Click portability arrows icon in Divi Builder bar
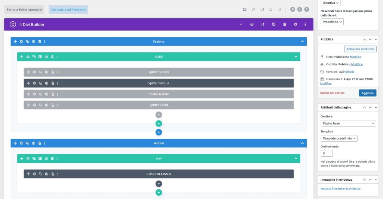The height and width of the screenshot is (199, 383). point(263,24)
